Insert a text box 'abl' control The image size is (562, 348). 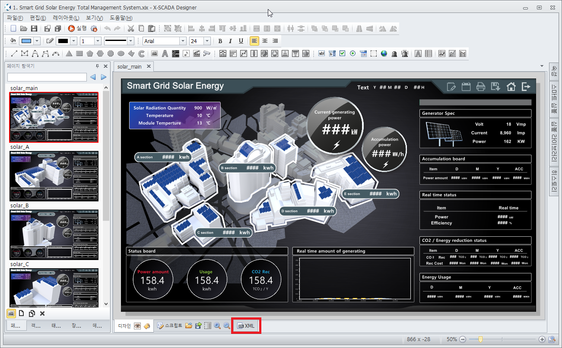coord(321,53)
